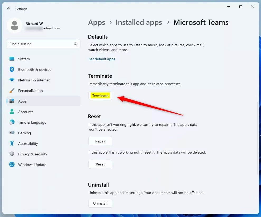Close the Settings window
261x217 pixels.
253,7
